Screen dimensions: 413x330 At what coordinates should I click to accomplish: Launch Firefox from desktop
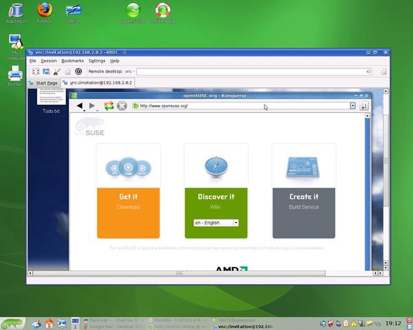coord(45,12)
